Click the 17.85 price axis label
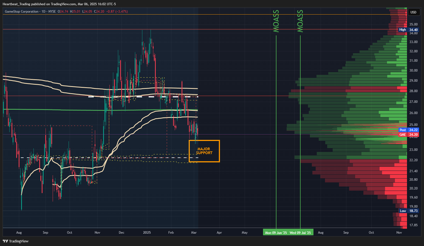This screenshot has width=424, height=246. pyautogui.click(x=413, y=225)
